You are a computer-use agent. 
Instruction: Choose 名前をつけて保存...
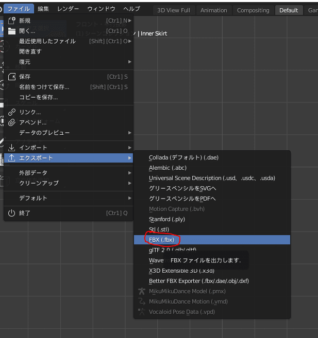69,87
